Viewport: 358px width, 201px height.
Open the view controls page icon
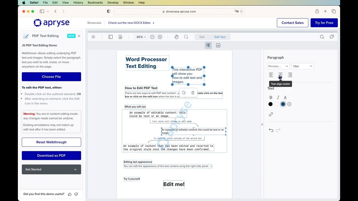click(x=120, y=37)
